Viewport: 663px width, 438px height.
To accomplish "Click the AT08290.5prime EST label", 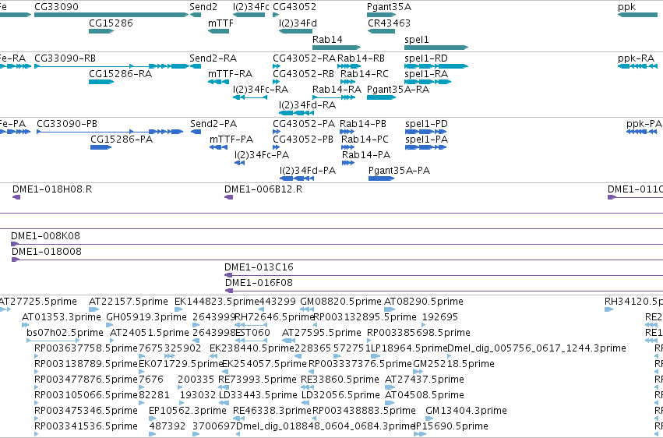I will 424,302.
